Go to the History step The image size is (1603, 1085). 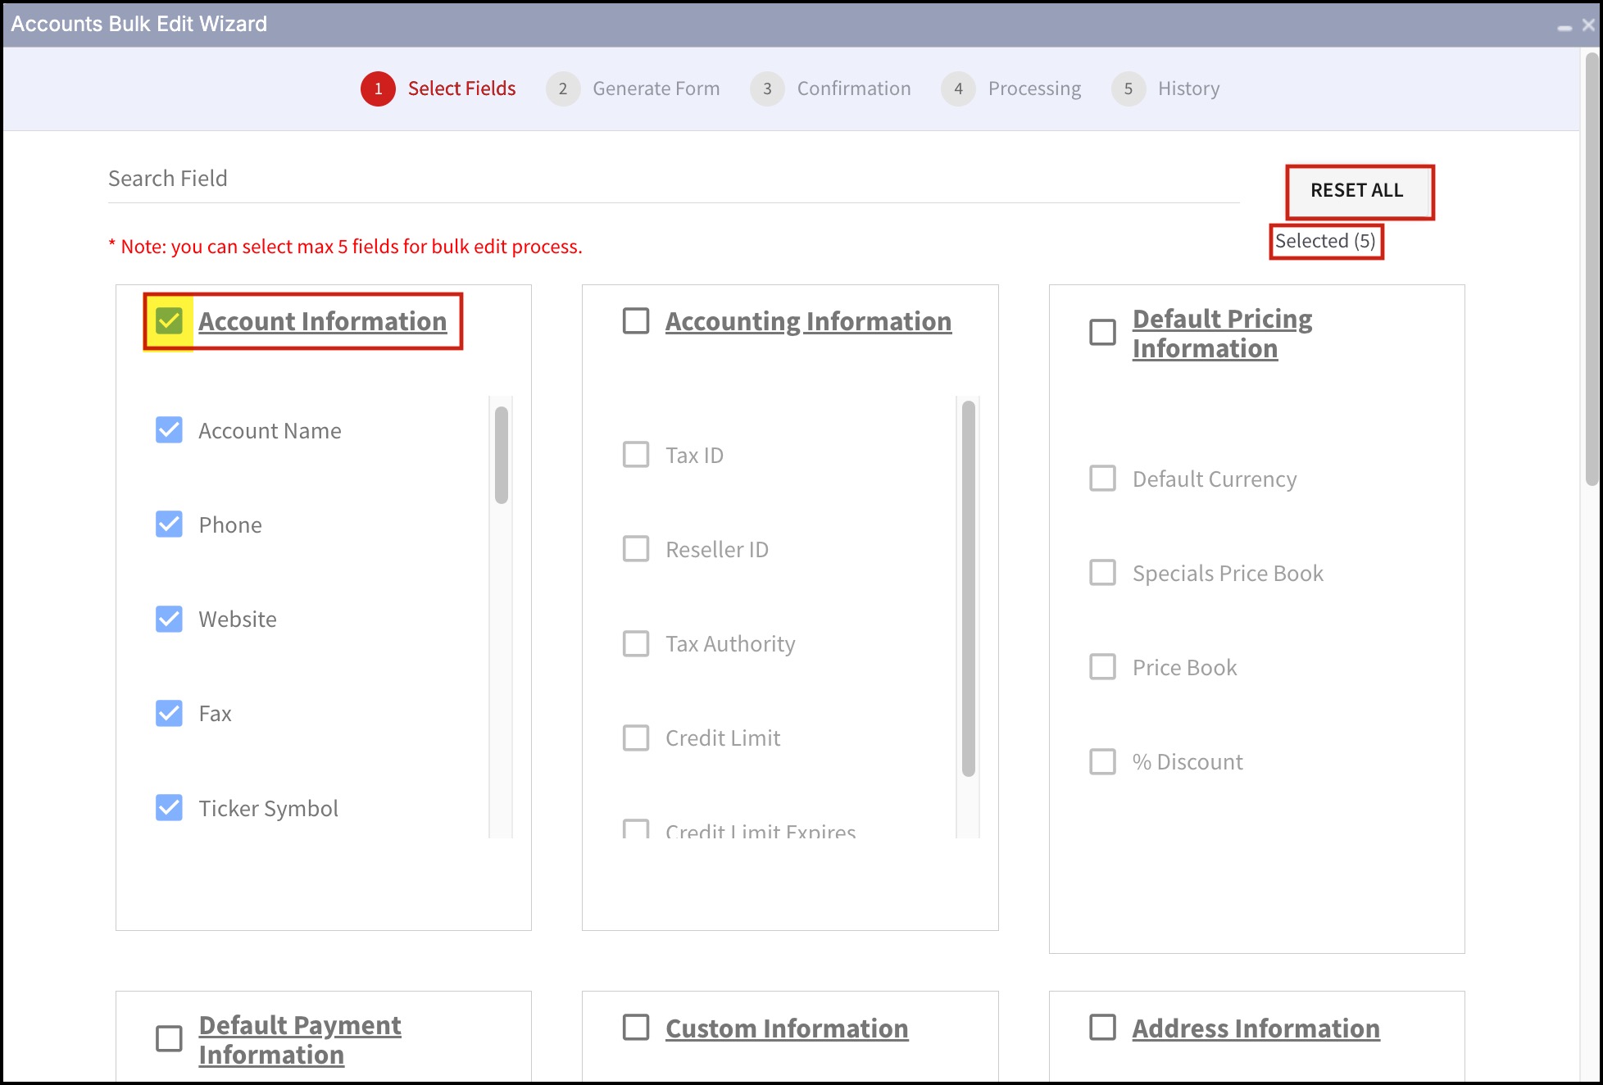tap(1188, 89)
